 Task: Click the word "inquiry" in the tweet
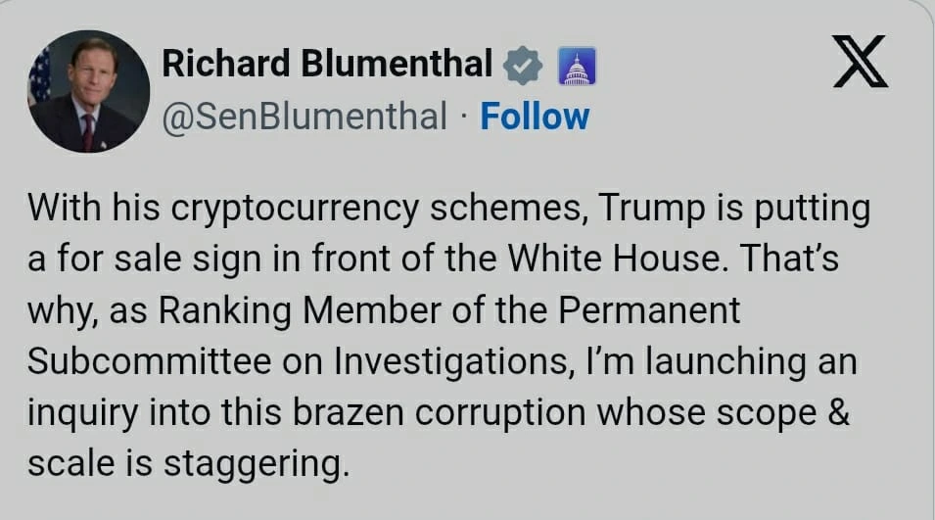pyautogui.click(x=82, y=412)
